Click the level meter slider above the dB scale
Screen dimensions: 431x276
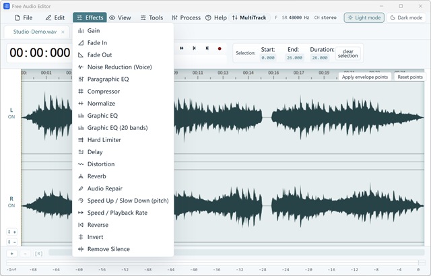(x=215, y=263)
